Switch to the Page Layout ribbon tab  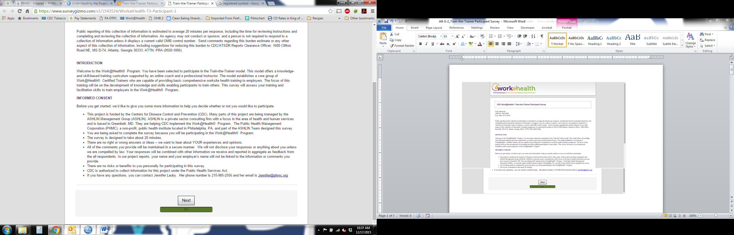point(434,28)
